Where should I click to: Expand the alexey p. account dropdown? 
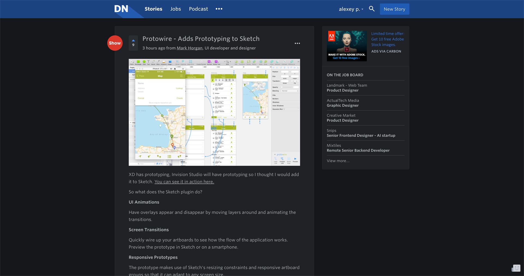(351, 9)
